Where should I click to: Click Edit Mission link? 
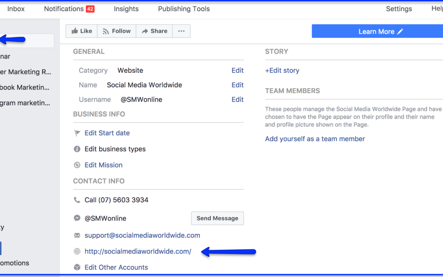103,165
